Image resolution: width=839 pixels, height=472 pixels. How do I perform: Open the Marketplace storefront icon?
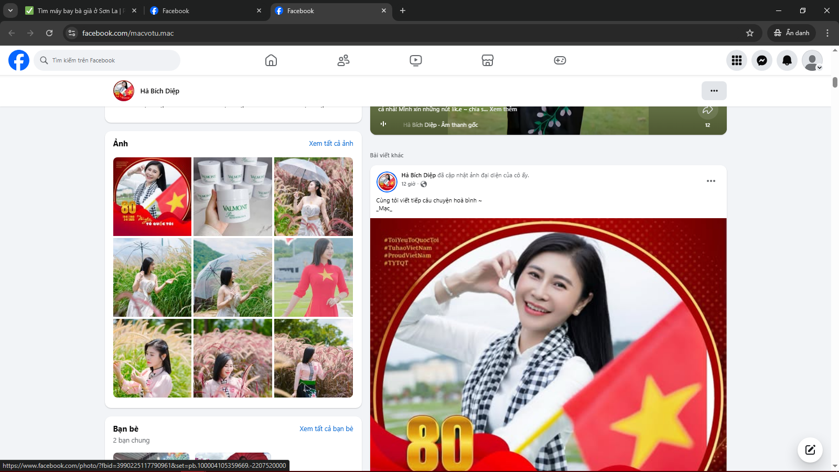[x=488, y=60]
